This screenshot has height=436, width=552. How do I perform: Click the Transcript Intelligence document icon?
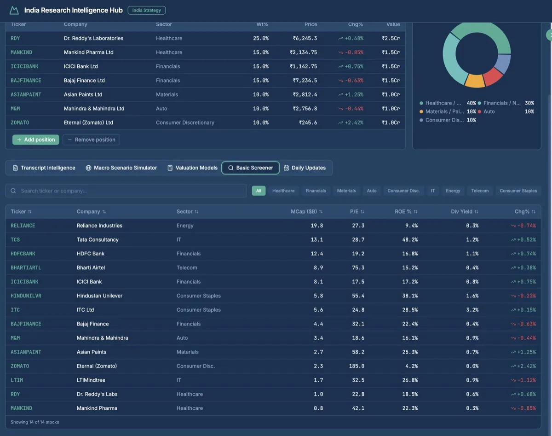pos(15,168)
